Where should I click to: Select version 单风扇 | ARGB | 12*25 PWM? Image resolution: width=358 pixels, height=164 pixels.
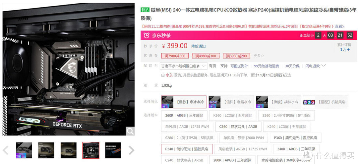187,126
